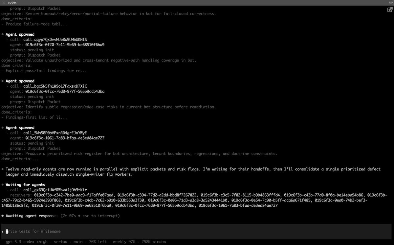Click the '258K window' status entry
The width and height of the screenshot is (394, 245).
(154, 242)
